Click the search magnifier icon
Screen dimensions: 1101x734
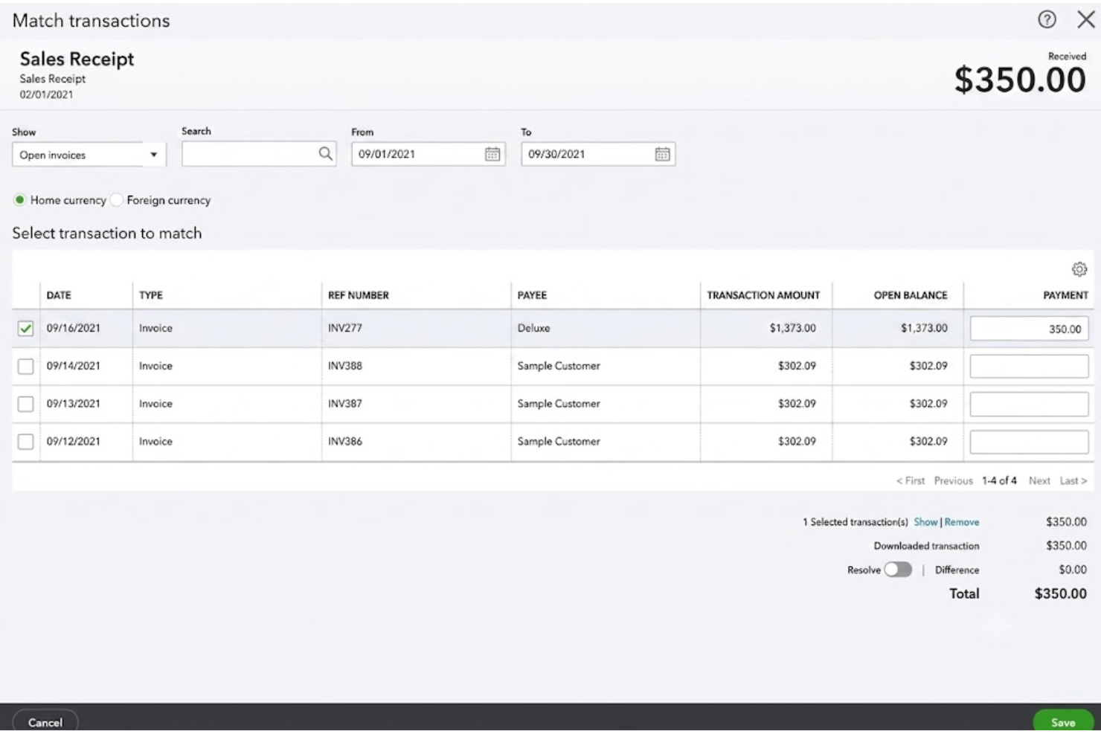click(325, 154)
